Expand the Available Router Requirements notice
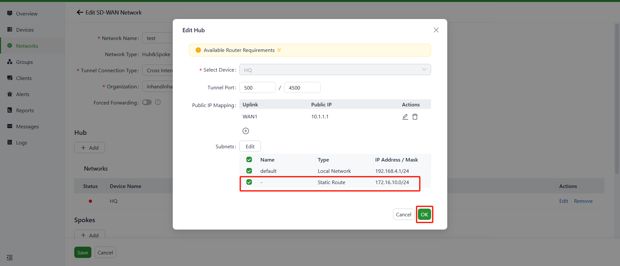The width and height of the screenshot is (620, 266). tap(279, 50)
